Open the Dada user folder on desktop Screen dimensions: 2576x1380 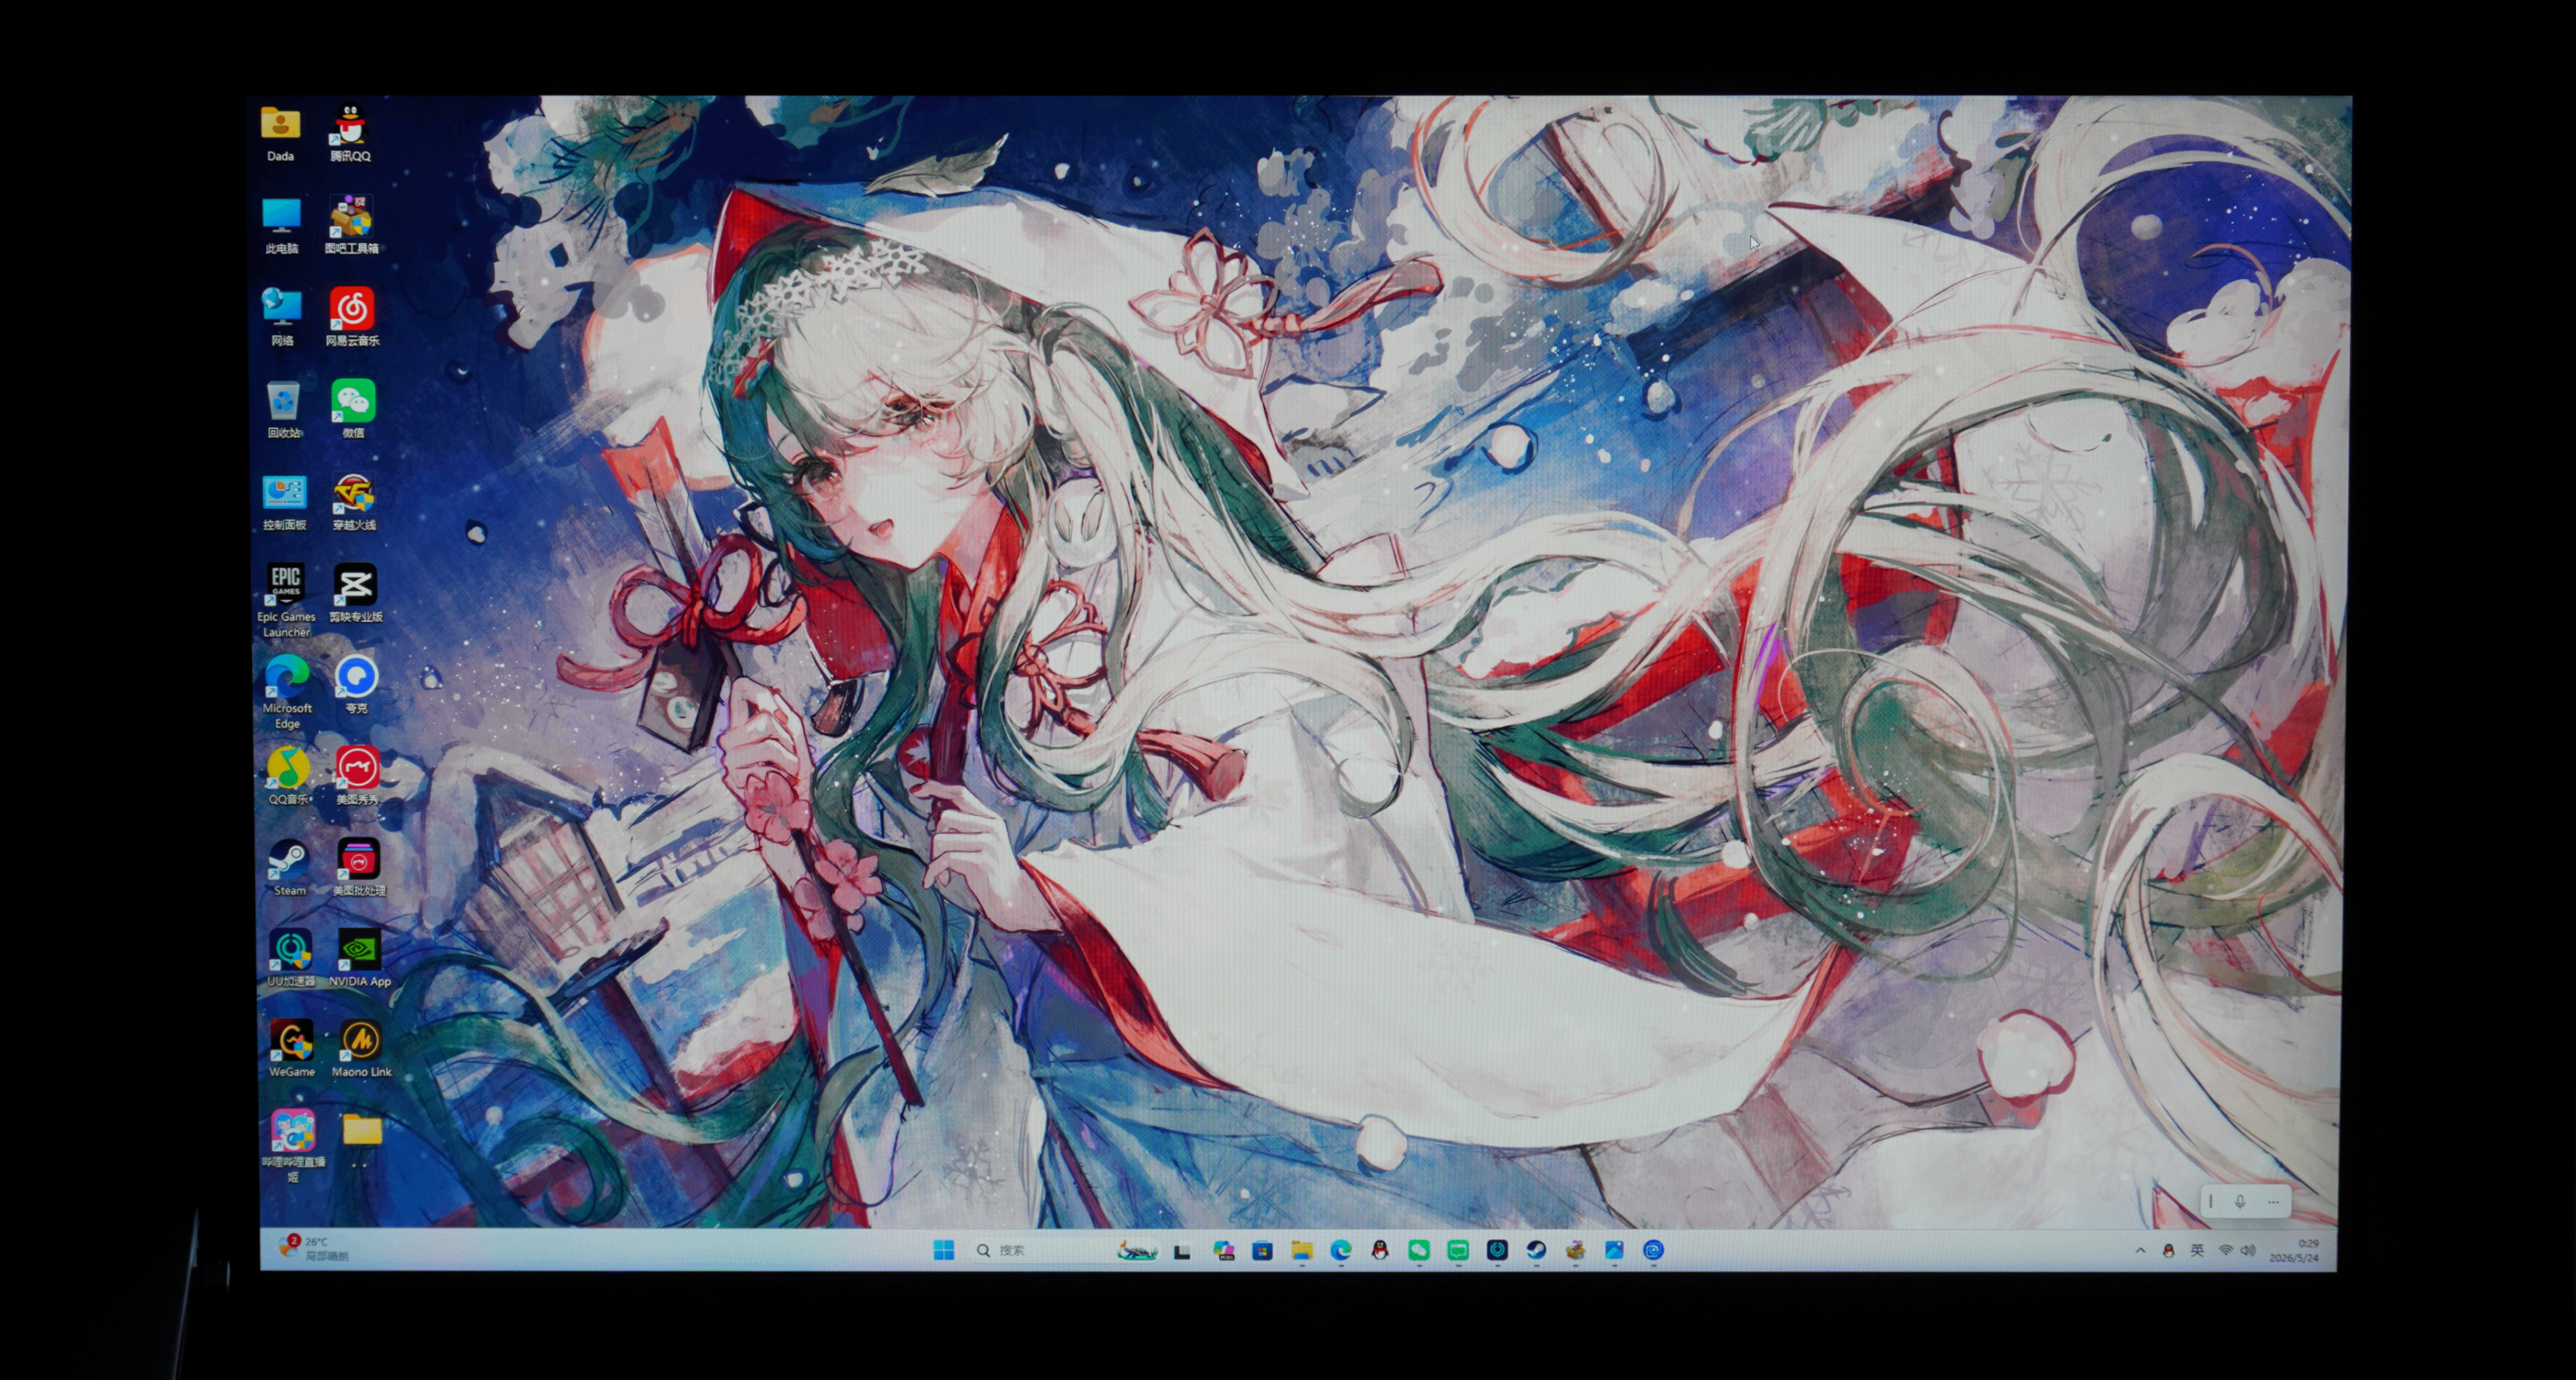(280, 132)
